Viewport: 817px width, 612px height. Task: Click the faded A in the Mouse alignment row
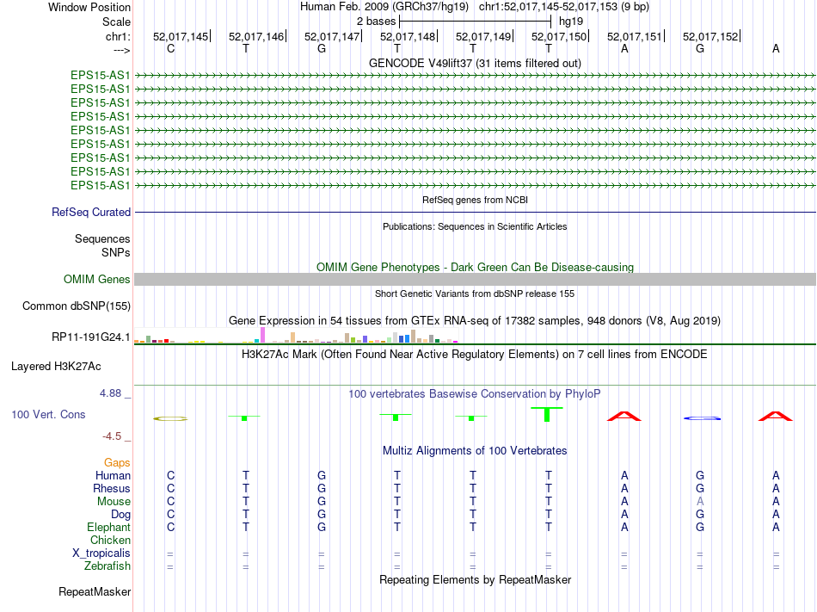(x=700, y=502)
